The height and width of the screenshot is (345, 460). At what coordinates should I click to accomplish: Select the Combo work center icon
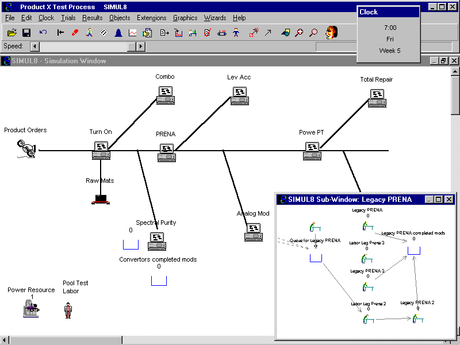coord(166,95)
